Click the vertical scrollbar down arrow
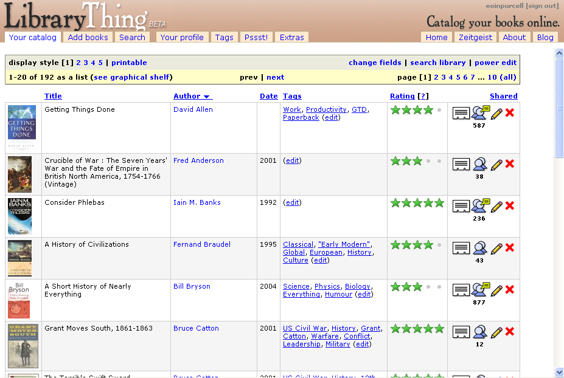 [559, 372]
